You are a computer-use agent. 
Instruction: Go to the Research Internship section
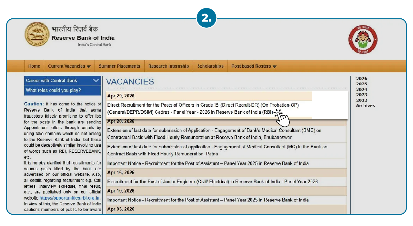point(168,66)
